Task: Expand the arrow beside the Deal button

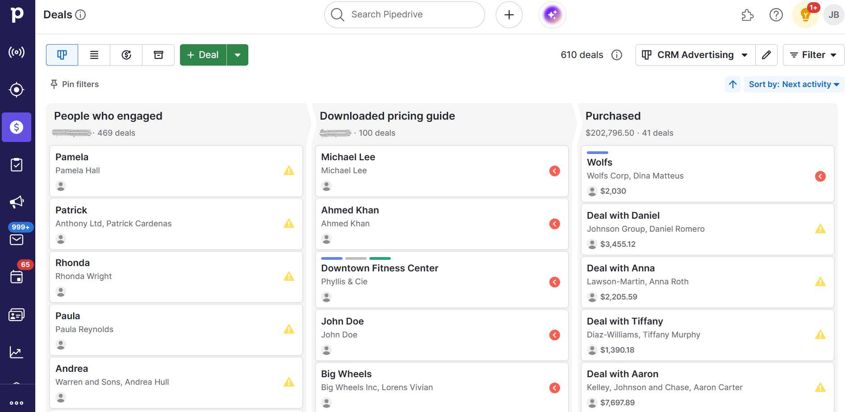Action: pos(238,54)
